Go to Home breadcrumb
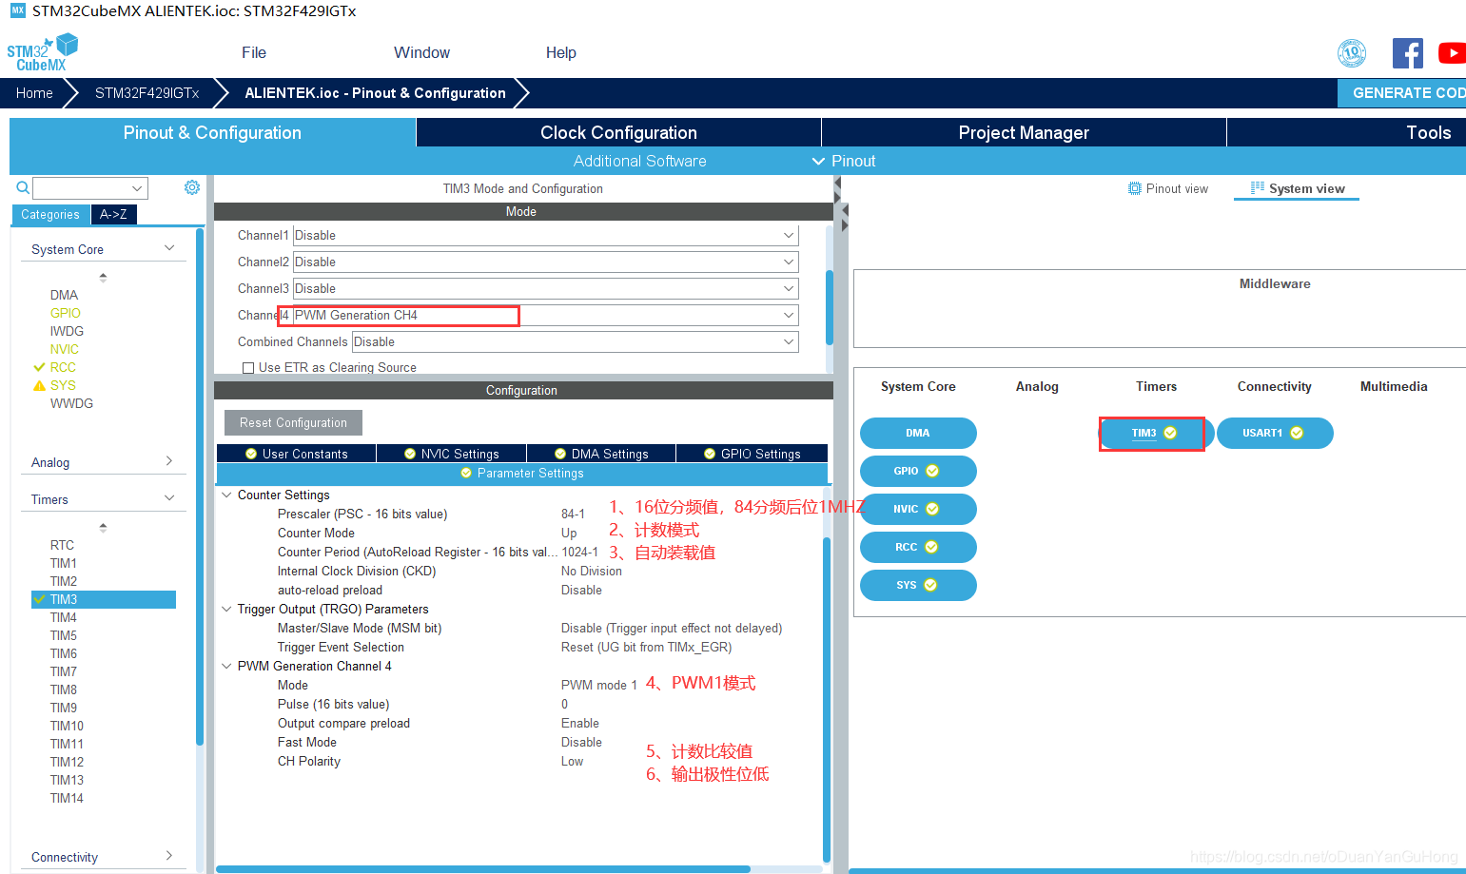This screenshot has width=1466, height=874. click(34, 93)
